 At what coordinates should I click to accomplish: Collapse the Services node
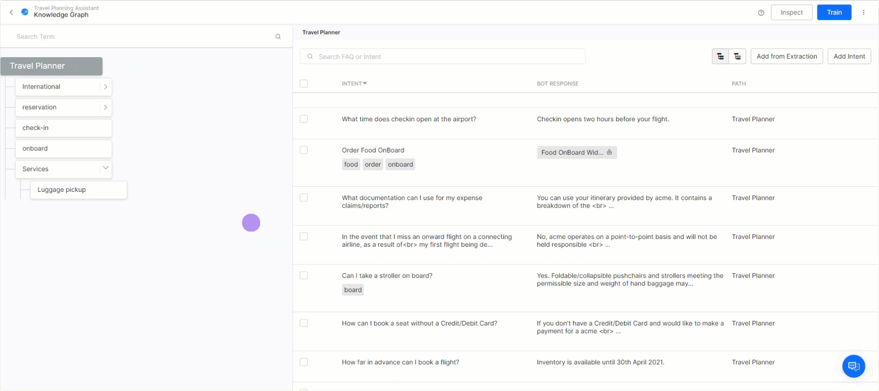[106, 168]
